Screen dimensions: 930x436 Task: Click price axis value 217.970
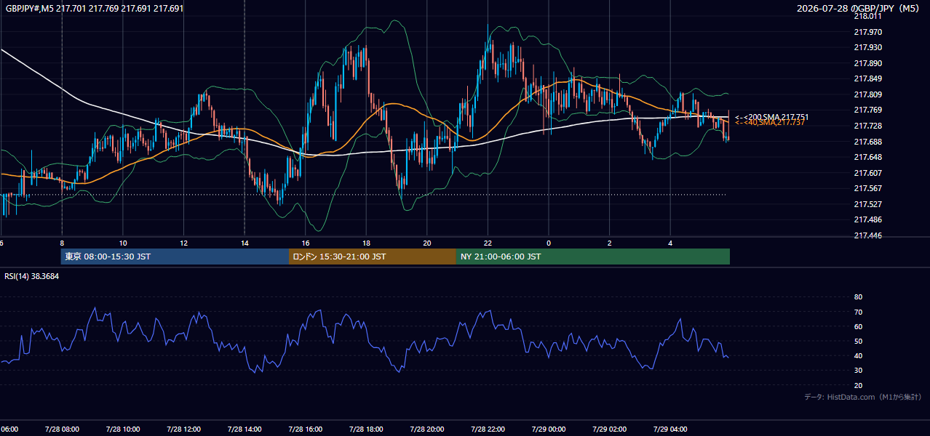pos(867,32)
